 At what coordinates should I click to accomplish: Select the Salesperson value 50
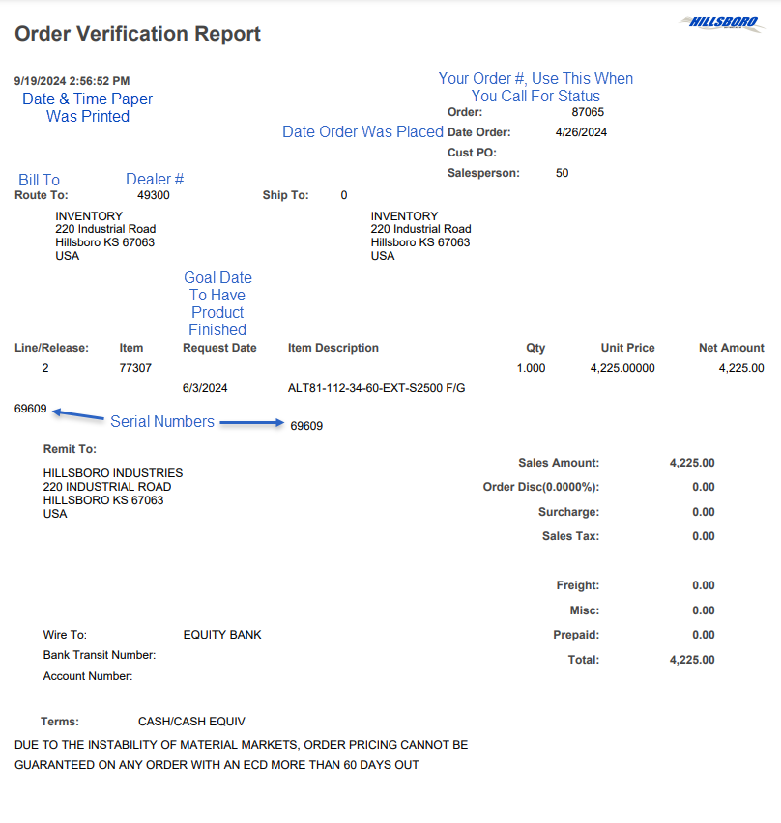562,173
